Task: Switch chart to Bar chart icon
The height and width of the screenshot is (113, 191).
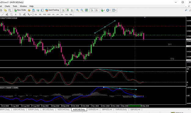Action: point(63,10)
